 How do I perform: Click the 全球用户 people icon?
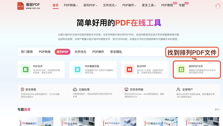(x=178, y=89)
